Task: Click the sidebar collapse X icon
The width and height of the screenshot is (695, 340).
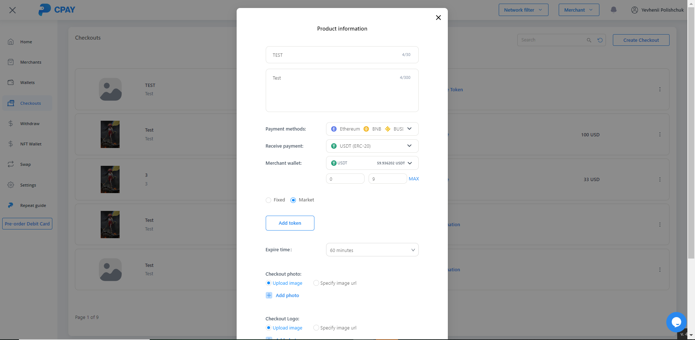Action: pos(12,10)
